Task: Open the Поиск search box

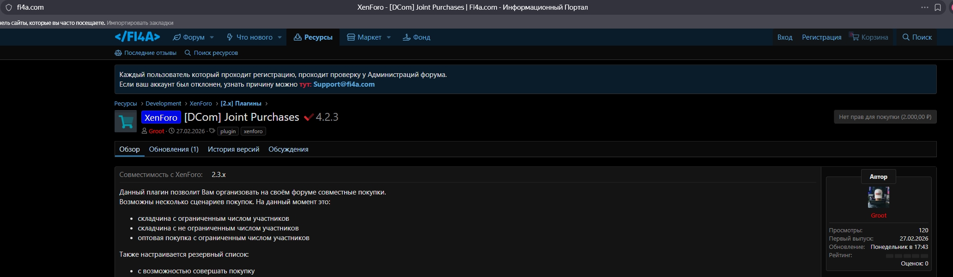Action: (x=917, y=37)
